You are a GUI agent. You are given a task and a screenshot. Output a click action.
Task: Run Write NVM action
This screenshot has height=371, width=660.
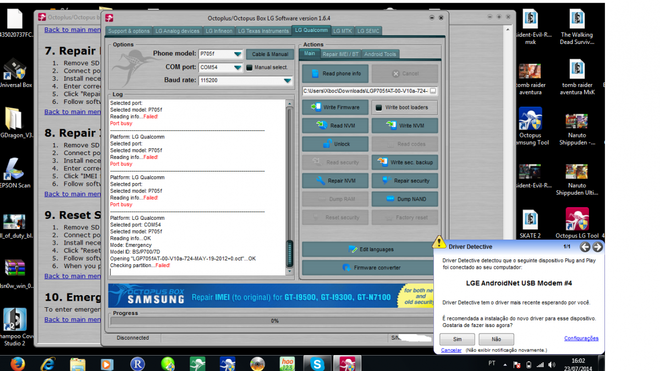[405, 125]
